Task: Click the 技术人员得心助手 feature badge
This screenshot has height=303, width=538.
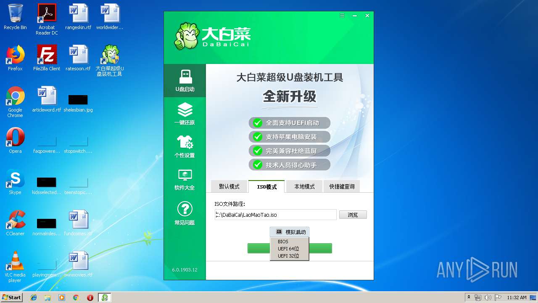Action: [290, 165]
